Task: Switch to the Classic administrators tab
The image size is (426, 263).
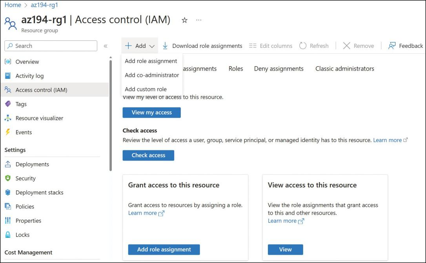Action: [x=345, y=69]
